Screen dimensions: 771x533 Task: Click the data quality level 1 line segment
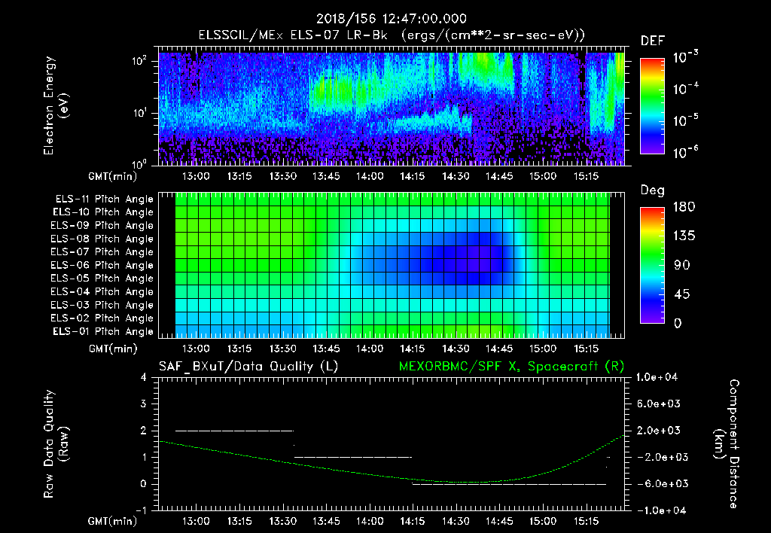(x=352, y=457)
